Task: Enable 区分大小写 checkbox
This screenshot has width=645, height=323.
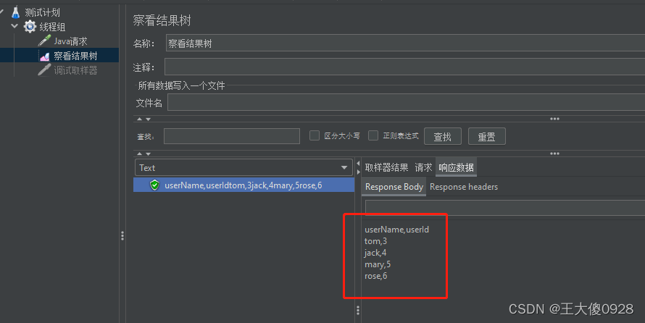Action: tap(315, 135)
